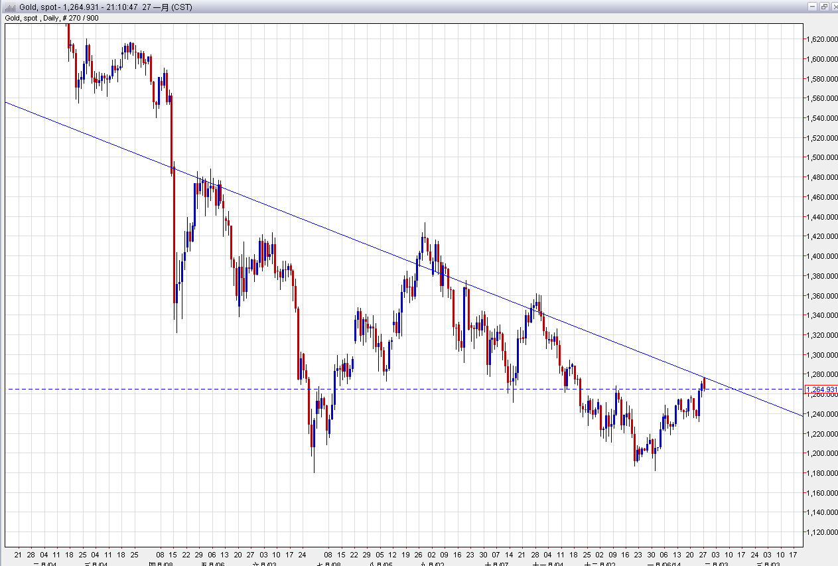Click the 1,200.000 price axis label
Image resolution: width=838 pixels, height=566 pixels.
point(821,453)
